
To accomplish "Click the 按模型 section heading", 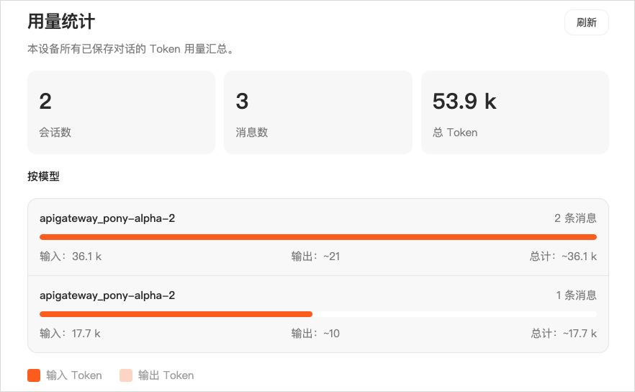I will coord(43,177).
